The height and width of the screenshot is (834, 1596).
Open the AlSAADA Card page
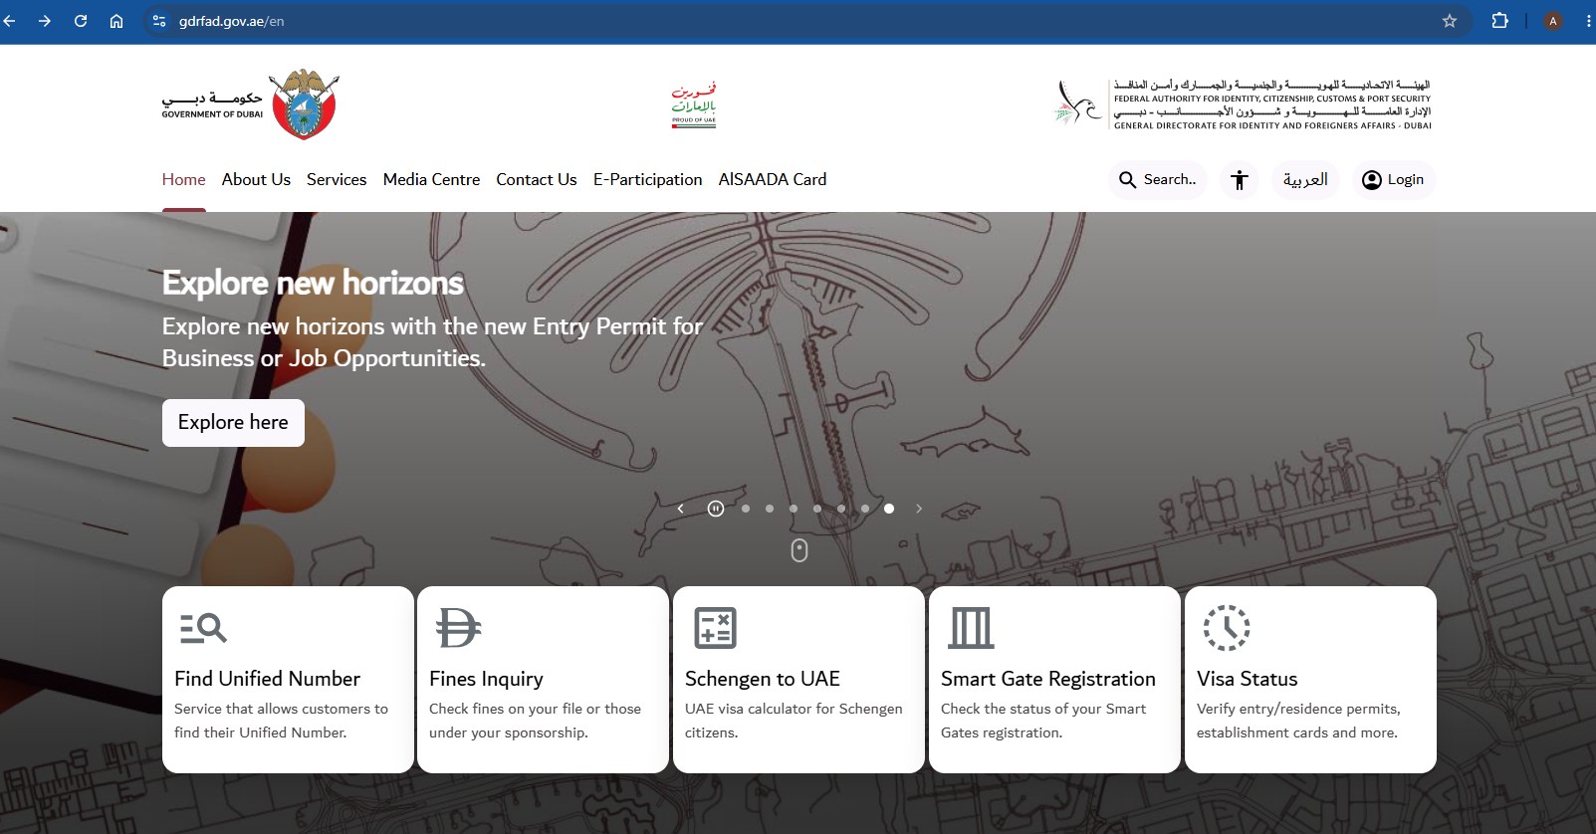click(773, 179)
